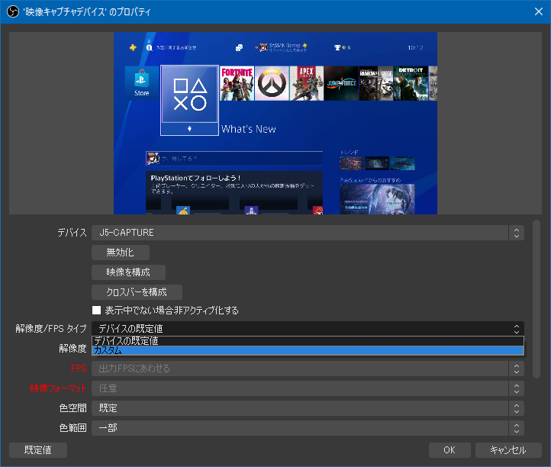Click the PlayStation Plus icon in preview
Screen dimensions: 551x467
(133, 47)
